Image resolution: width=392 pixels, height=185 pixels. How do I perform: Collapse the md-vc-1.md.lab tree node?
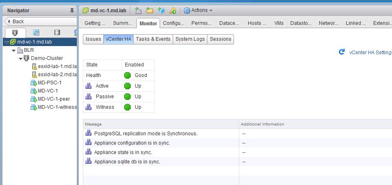pyautogui.click(x=7, y=42)
